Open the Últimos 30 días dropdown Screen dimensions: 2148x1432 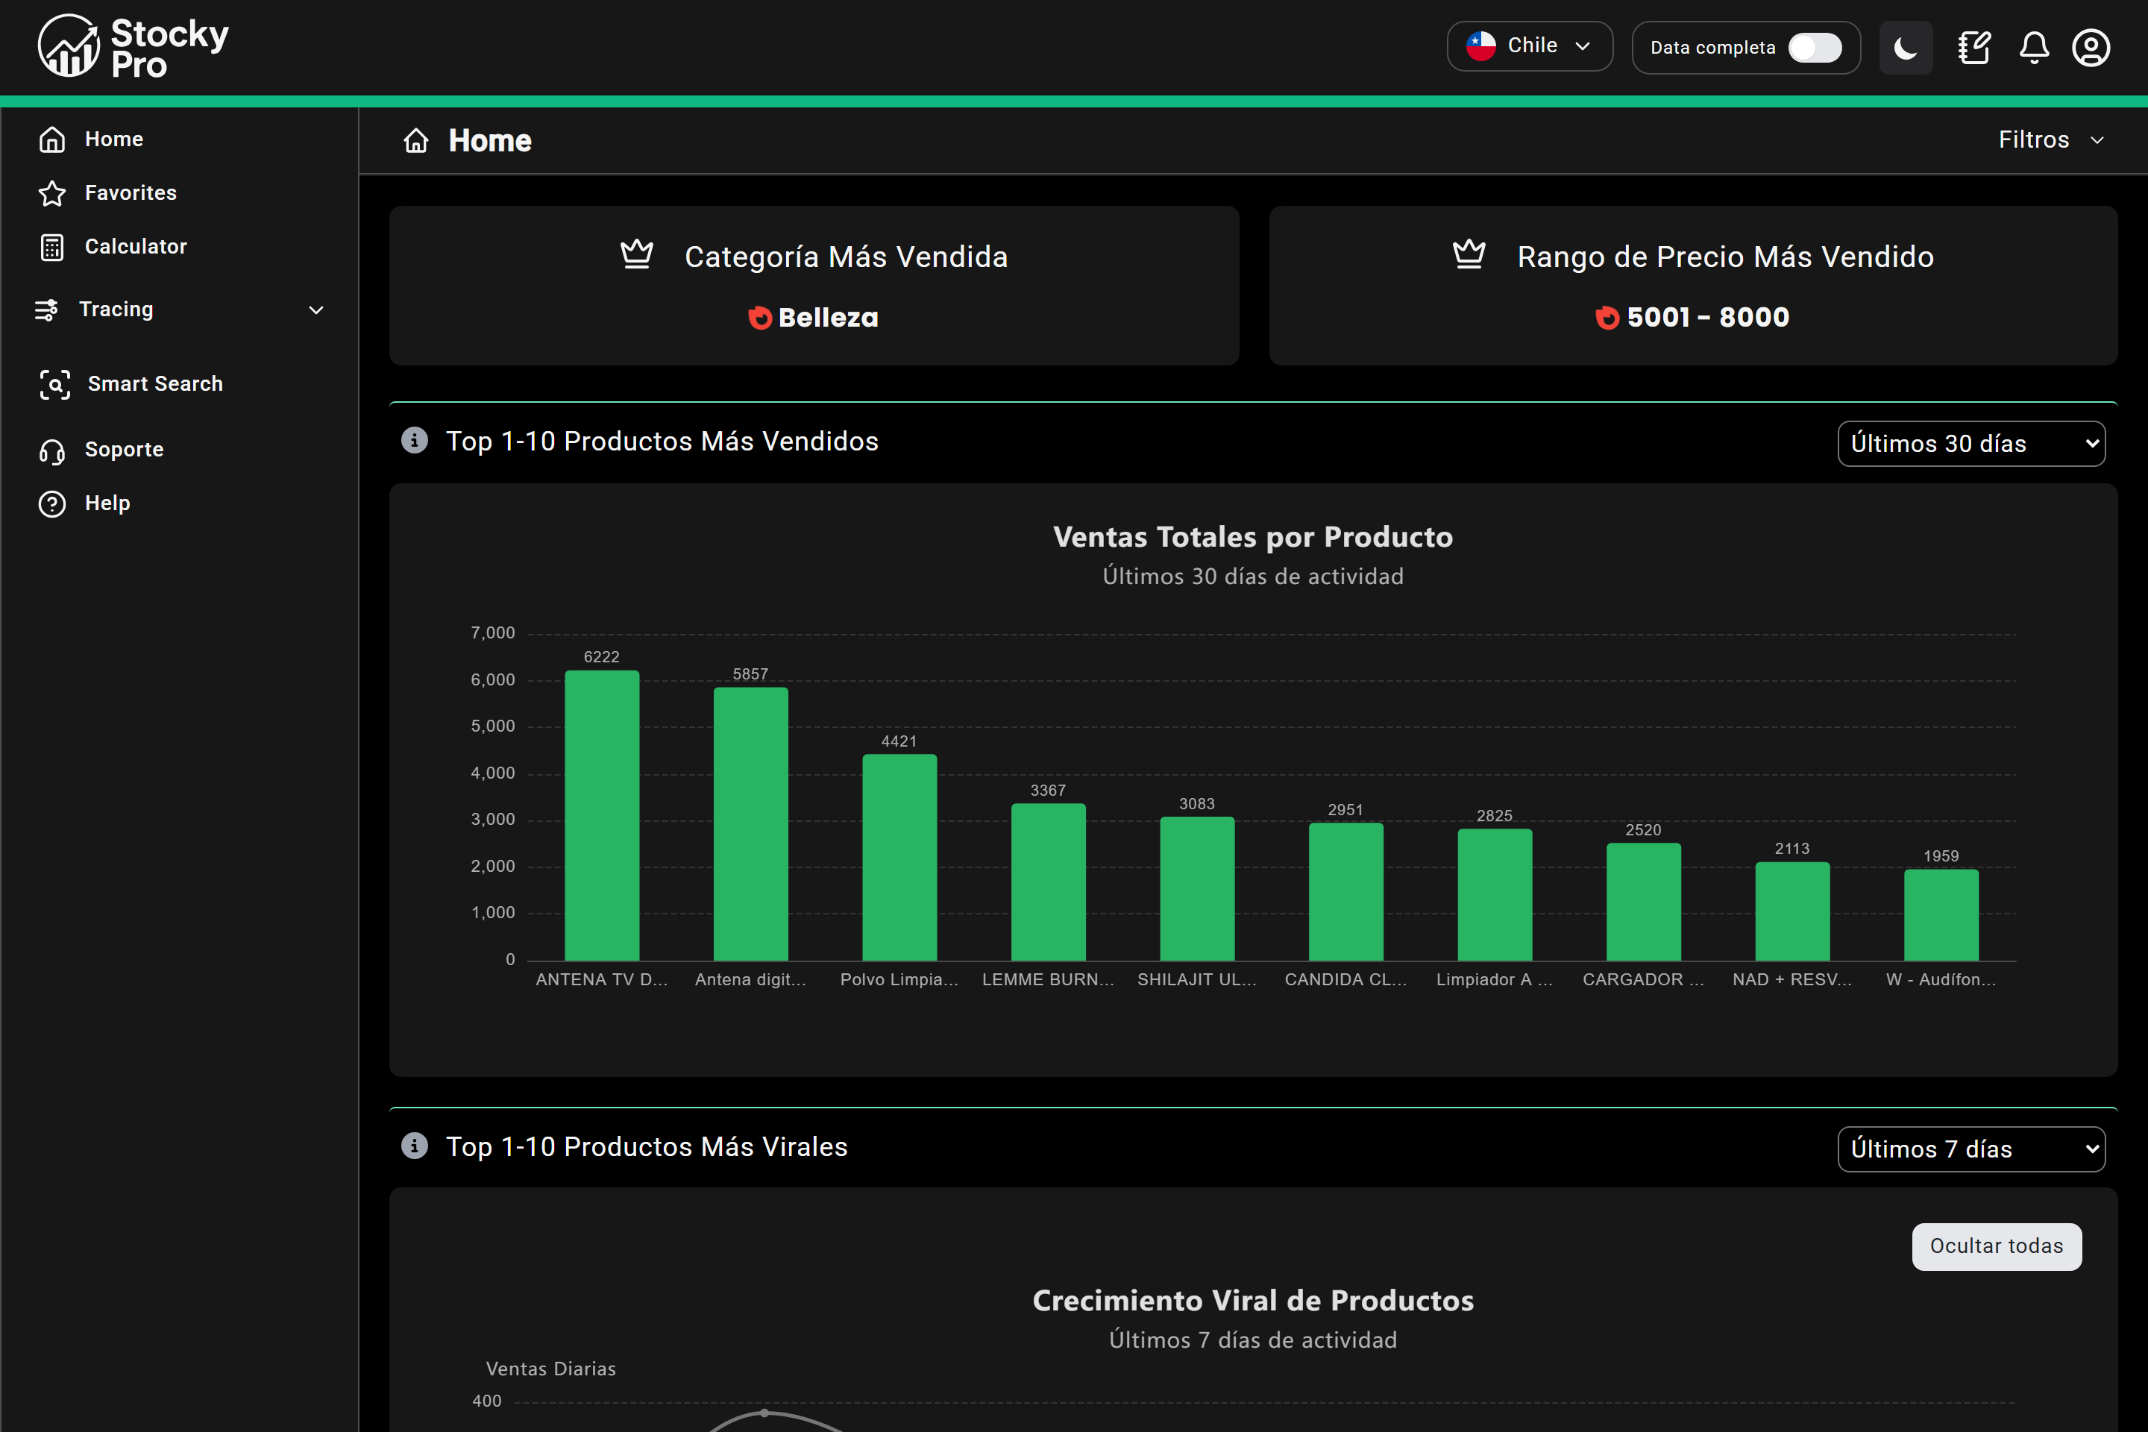point(1970,443)
